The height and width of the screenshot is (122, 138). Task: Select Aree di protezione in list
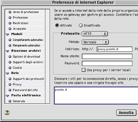pos(25,12)
